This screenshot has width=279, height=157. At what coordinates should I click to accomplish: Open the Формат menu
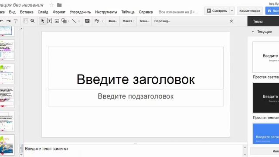pos(59,12)
